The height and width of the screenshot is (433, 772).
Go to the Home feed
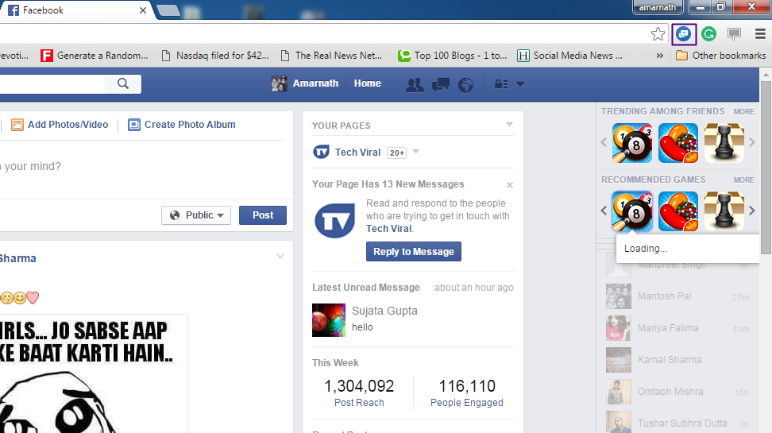tap(367, 83)
